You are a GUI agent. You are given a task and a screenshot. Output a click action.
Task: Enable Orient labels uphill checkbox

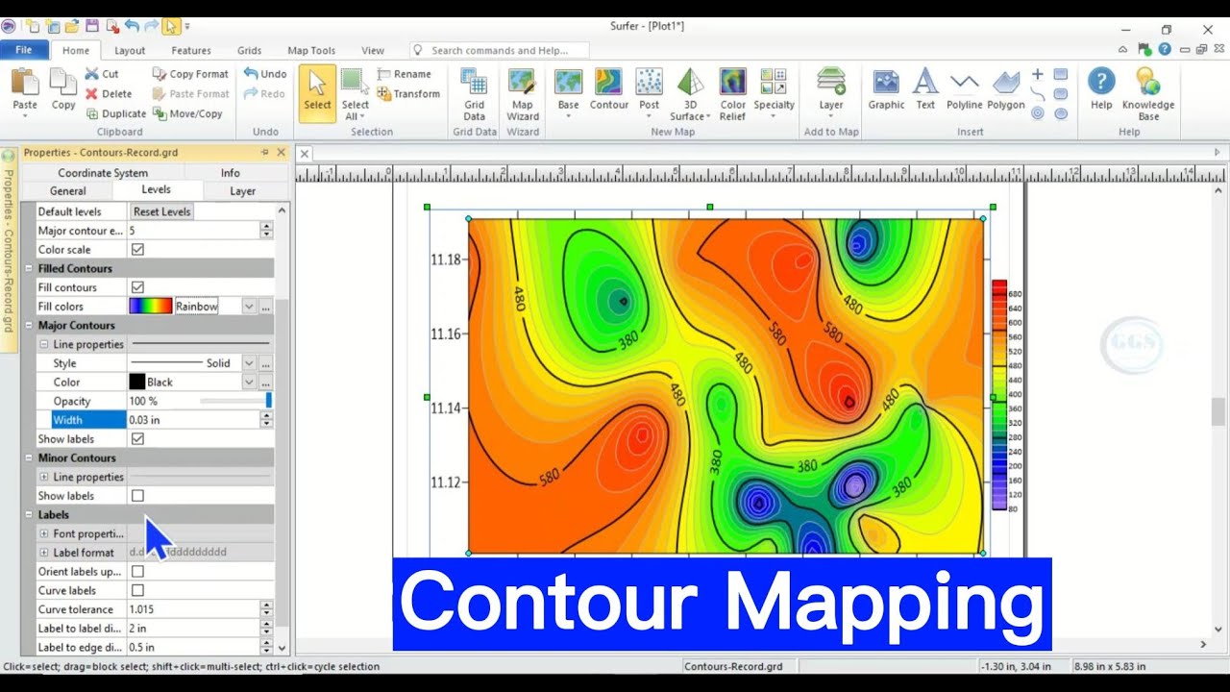tap(137, 572)
